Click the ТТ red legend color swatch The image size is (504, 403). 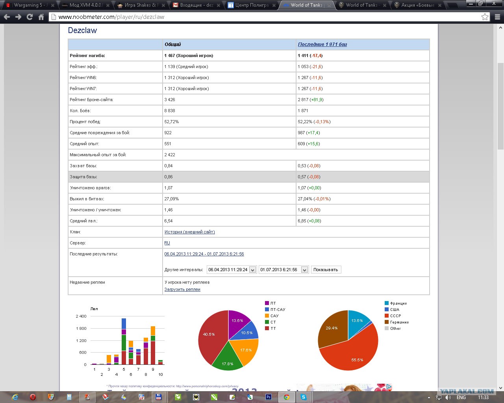click(x=267, y=328)
